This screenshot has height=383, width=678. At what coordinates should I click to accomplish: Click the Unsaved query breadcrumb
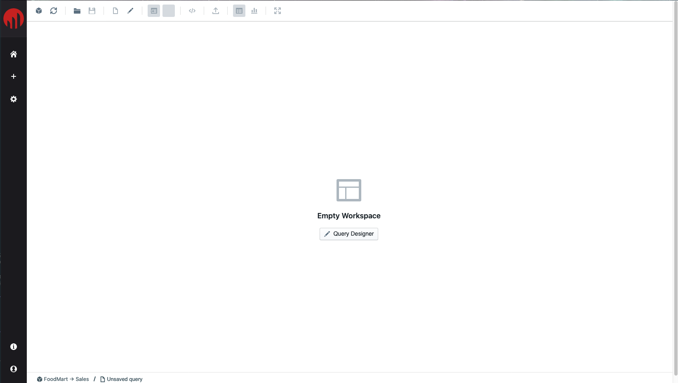(x=121, y=379)
